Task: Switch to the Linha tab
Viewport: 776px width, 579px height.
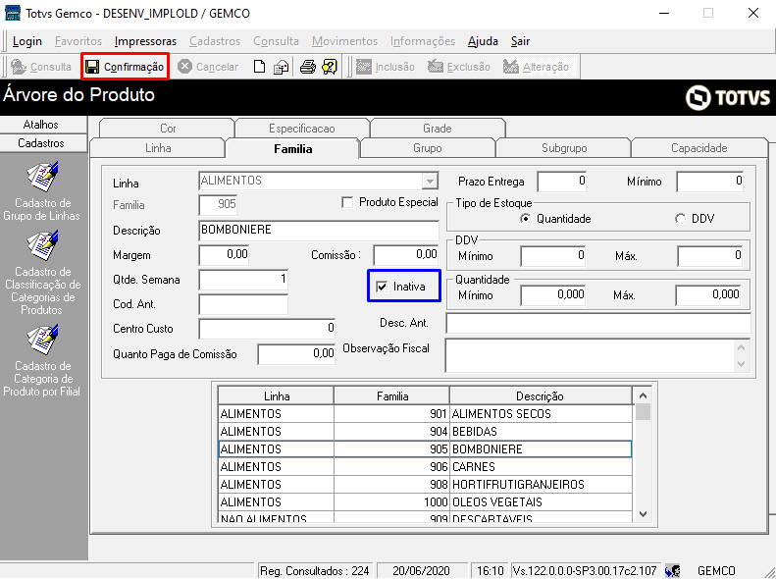Action: point(158,148)
